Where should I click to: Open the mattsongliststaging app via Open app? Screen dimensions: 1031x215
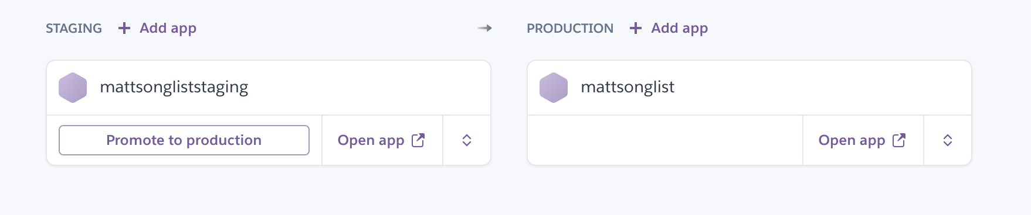click(x=382, y=140)
